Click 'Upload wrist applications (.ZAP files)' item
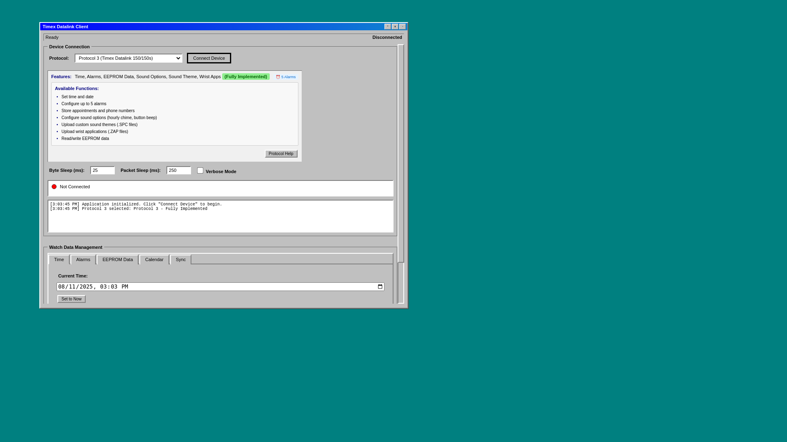This screenshot has height=442, width=787. (x=95, y=132)
